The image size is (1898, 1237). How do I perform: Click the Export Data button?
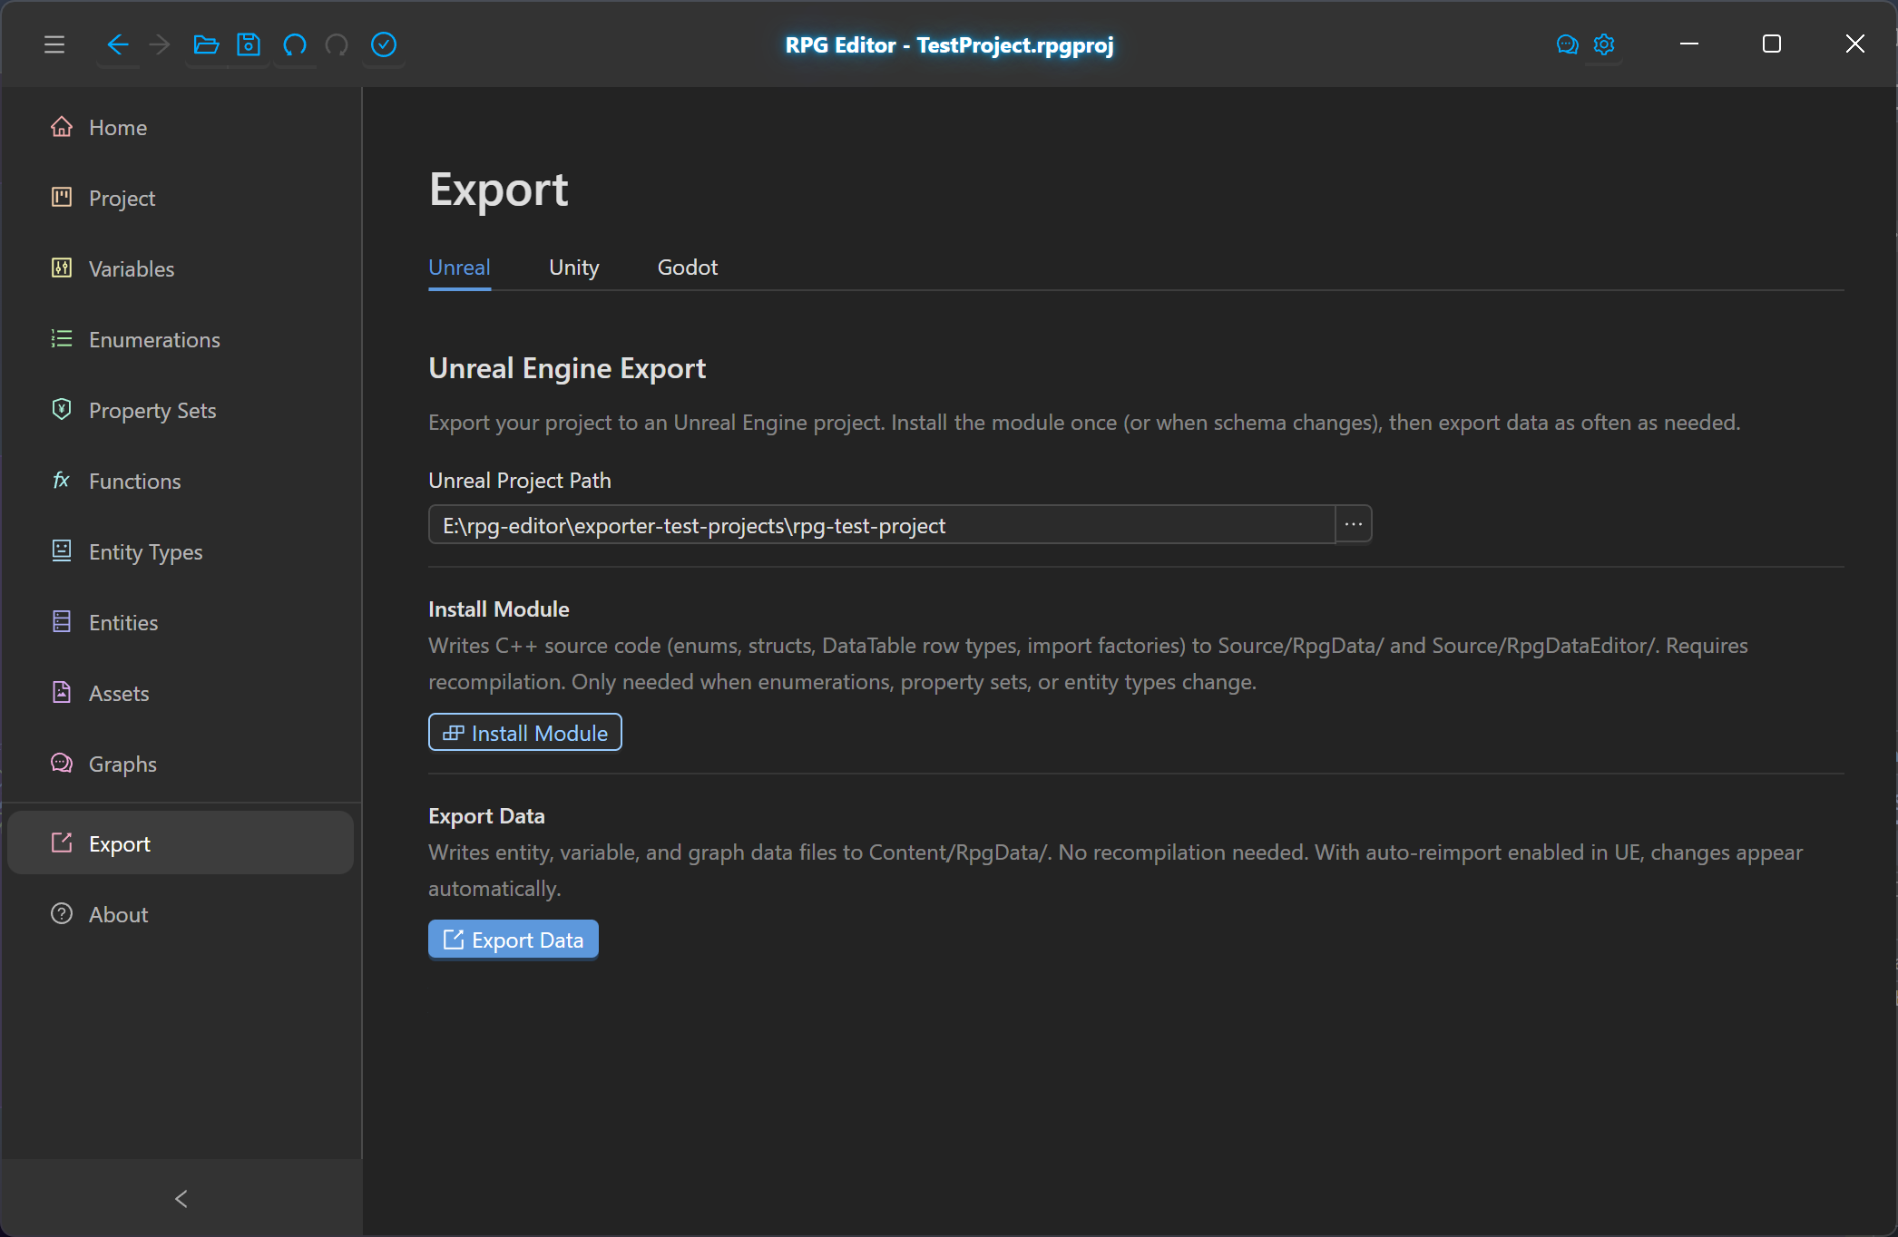(514, 940)
